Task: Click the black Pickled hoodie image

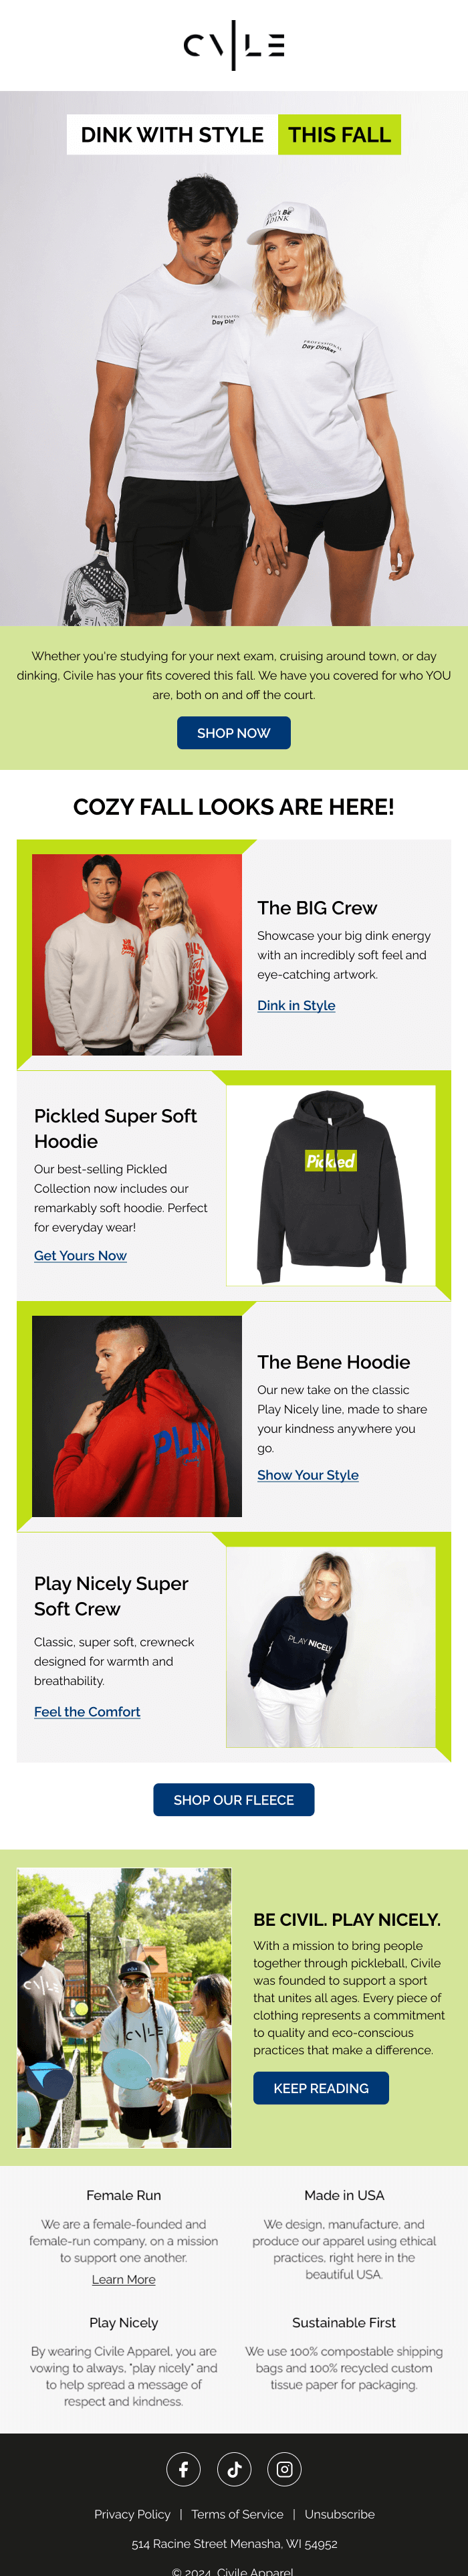Action: coord(331,1185)
